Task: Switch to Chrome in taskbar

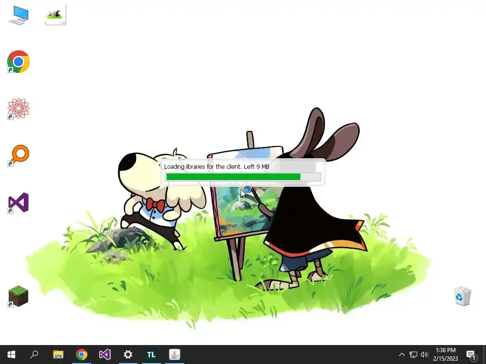Action: [82, 355]
